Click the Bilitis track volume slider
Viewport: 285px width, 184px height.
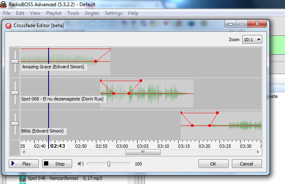[x=14, y=123]
